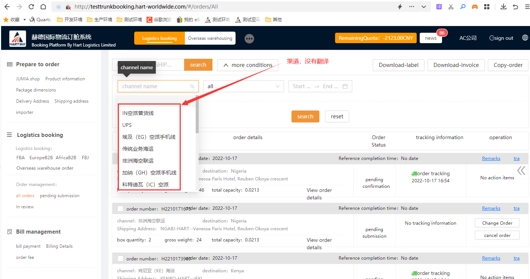The height and width of the screenshot is (279, 530).
Task: Click the HART logo in header
Action: [18, 39]
